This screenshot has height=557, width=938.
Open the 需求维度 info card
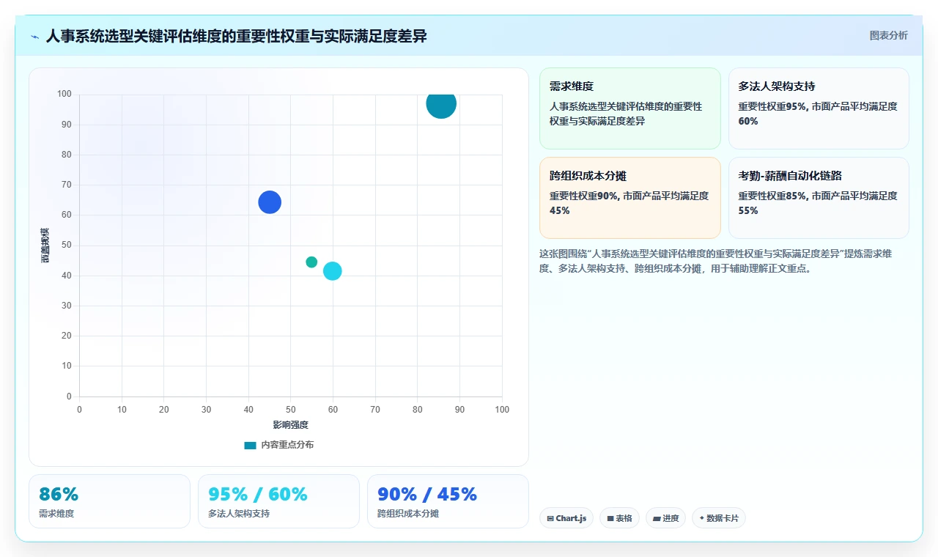click(630, 108)
